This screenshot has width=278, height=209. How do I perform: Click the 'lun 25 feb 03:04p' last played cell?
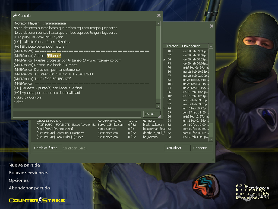point(195,84)
